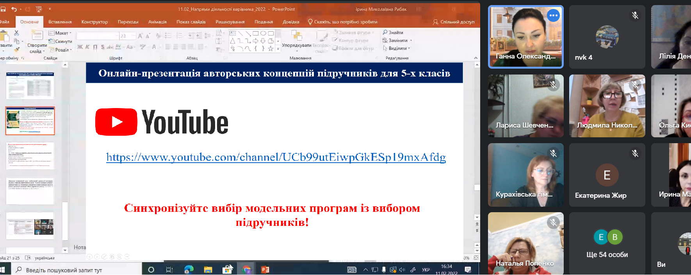Open the Chrome icon on the taskbar
The width and height of the screenshot is (691, 275).
point(246,270)
